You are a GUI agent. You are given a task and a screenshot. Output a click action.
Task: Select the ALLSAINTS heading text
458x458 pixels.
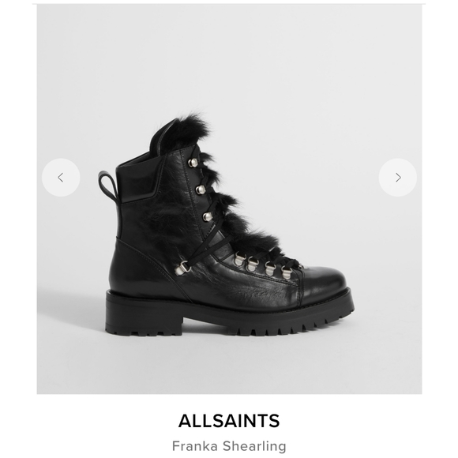pos(229,421)
